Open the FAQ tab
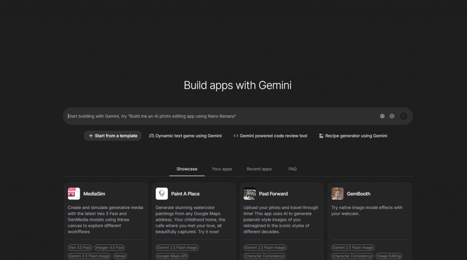Image resolution: width=467 pixels, height=260 pixels. 292,169
